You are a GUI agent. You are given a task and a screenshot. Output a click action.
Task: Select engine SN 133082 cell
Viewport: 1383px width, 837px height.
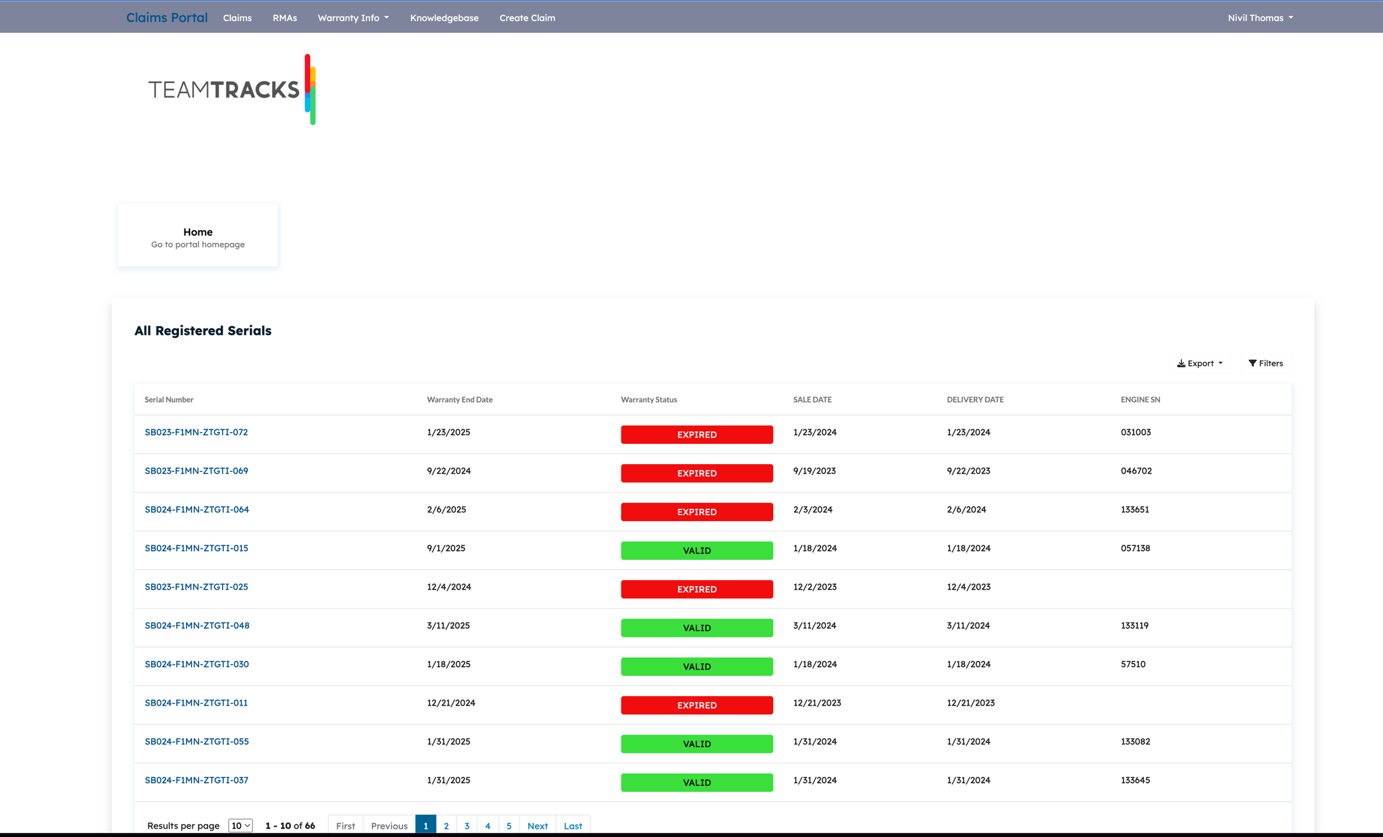(x=1135, y=742)
